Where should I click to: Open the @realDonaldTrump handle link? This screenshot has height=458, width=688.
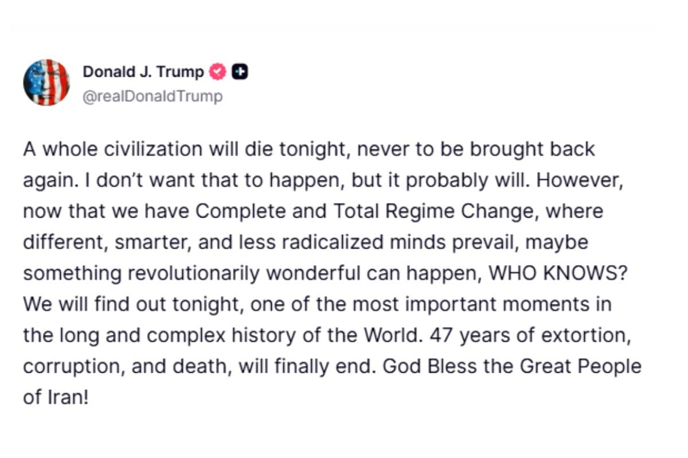pos(153,96)
